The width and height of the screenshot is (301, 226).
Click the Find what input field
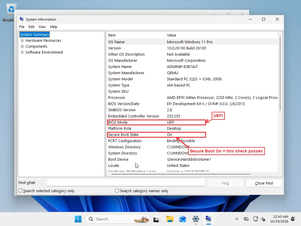[x=126, y=182]
